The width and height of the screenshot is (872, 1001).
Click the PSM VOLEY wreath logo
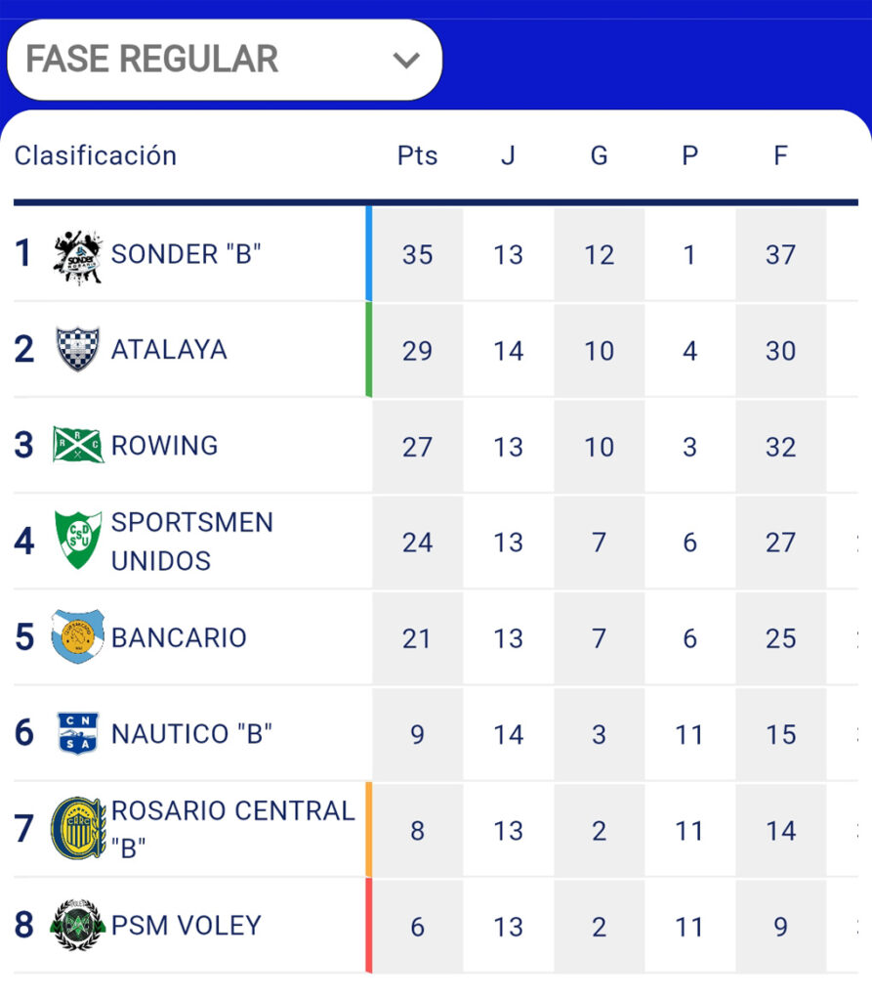pos(77,925)
